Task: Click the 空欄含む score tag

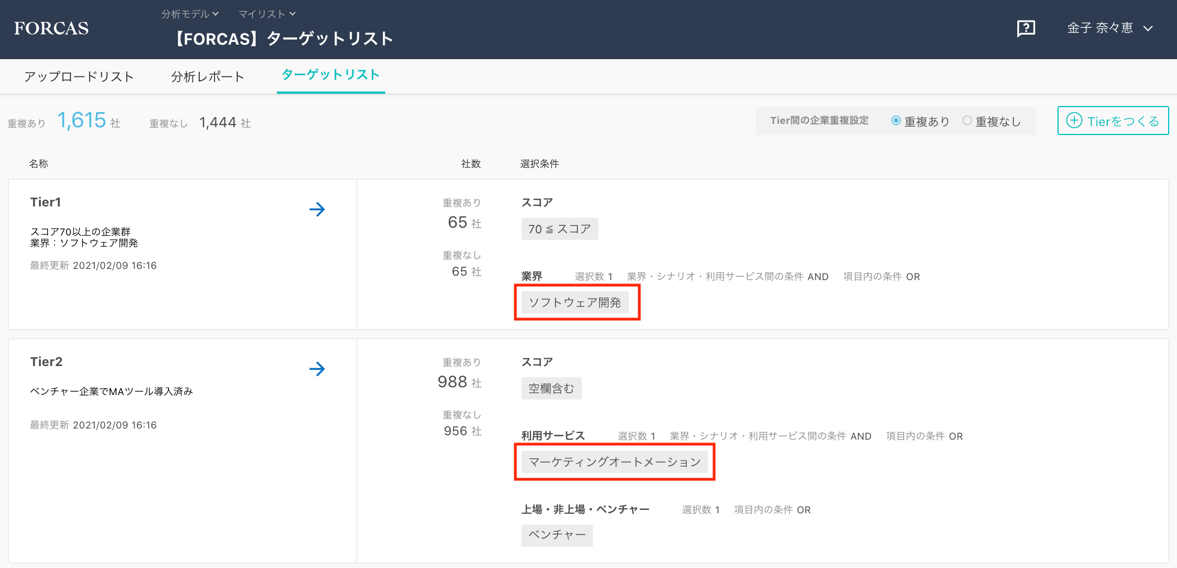Action: point(551,388)
